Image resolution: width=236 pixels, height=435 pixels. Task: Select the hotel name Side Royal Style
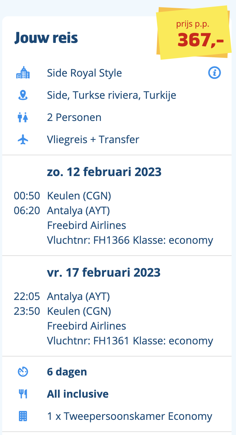click(84, 73)
